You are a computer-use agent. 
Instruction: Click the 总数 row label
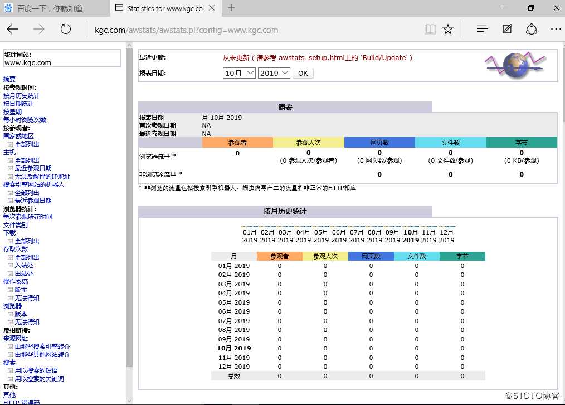point(234,376)
